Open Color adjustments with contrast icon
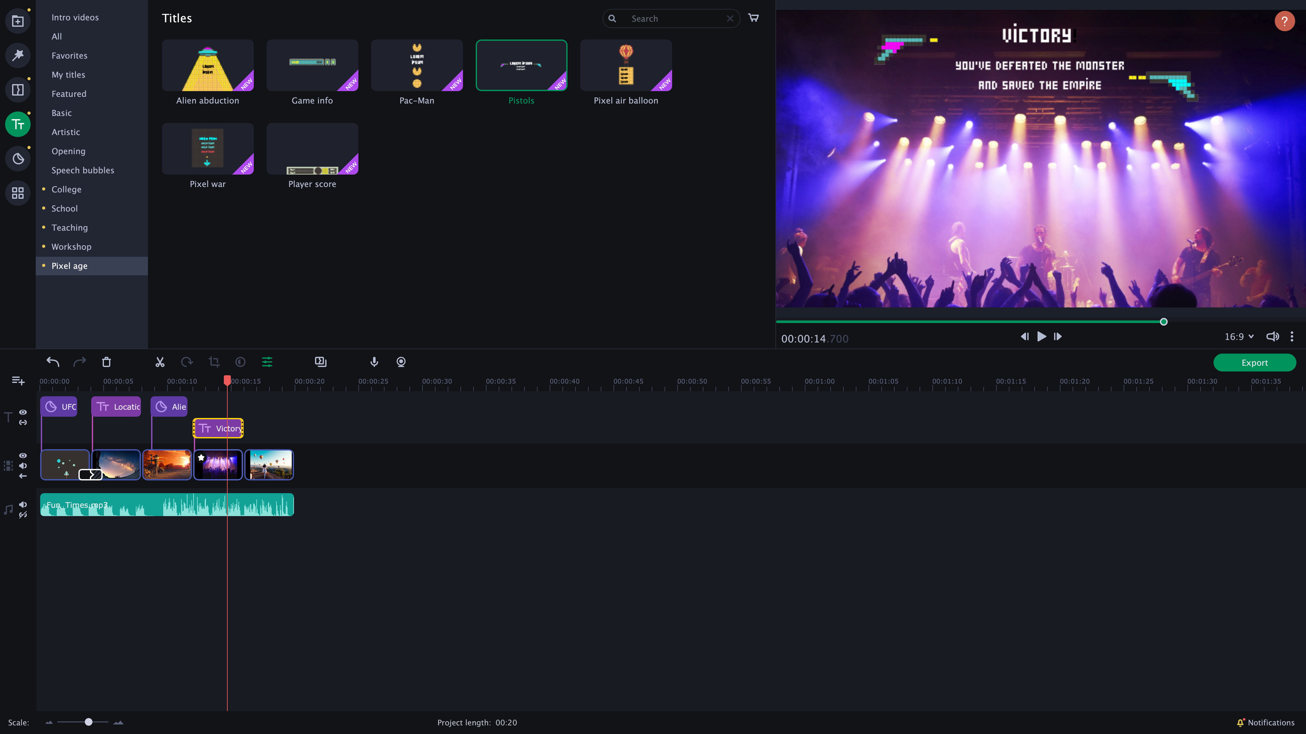This screenshot has height=734, width=1306. pos(240,362)
